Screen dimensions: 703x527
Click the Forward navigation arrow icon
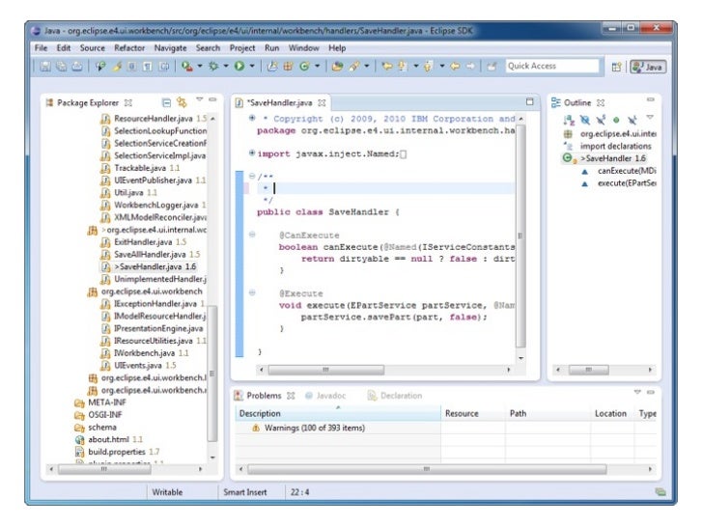pos(470,67)
